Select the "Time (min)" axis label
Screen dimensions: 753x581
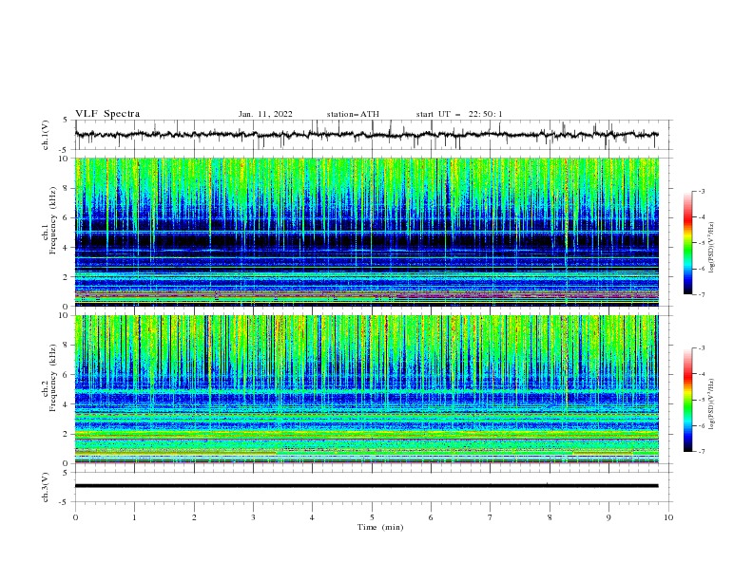click(380, 527)
